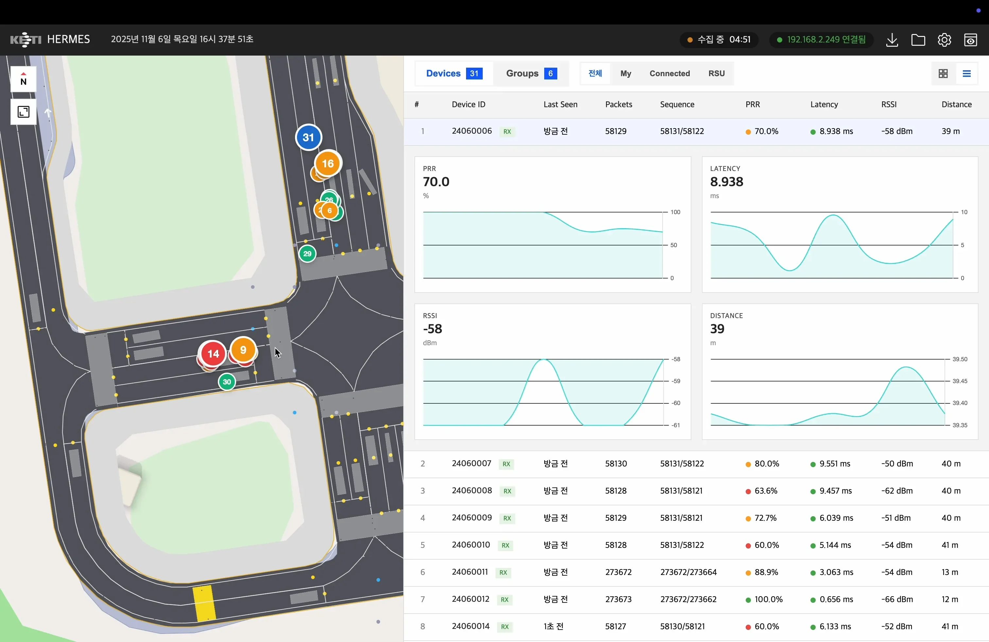Select red cluster marker 14 on map

pyautogui.click(x=213, y=353)
